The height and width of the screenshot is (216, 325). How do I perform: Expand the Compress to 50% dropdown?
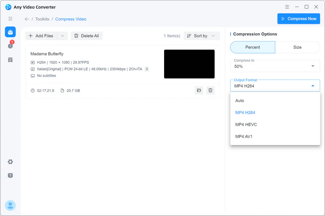[275, 66]
